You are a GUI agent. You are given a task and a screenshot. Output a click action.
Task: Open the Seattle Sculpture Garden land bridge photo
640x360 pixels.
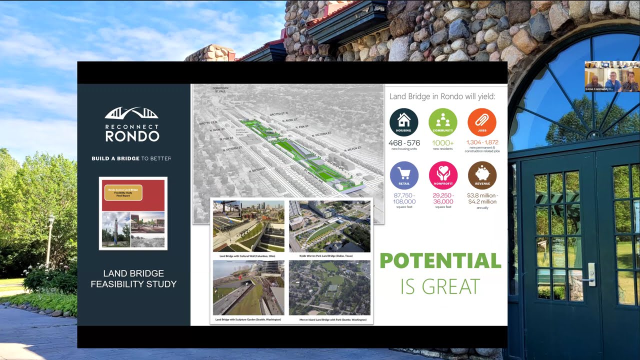(x=248, y=287)
